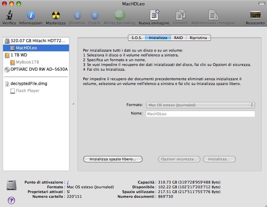Click the sidebar split-view resize handle
The width and height of the screenshot is (267, 207).
coord(73,104)
